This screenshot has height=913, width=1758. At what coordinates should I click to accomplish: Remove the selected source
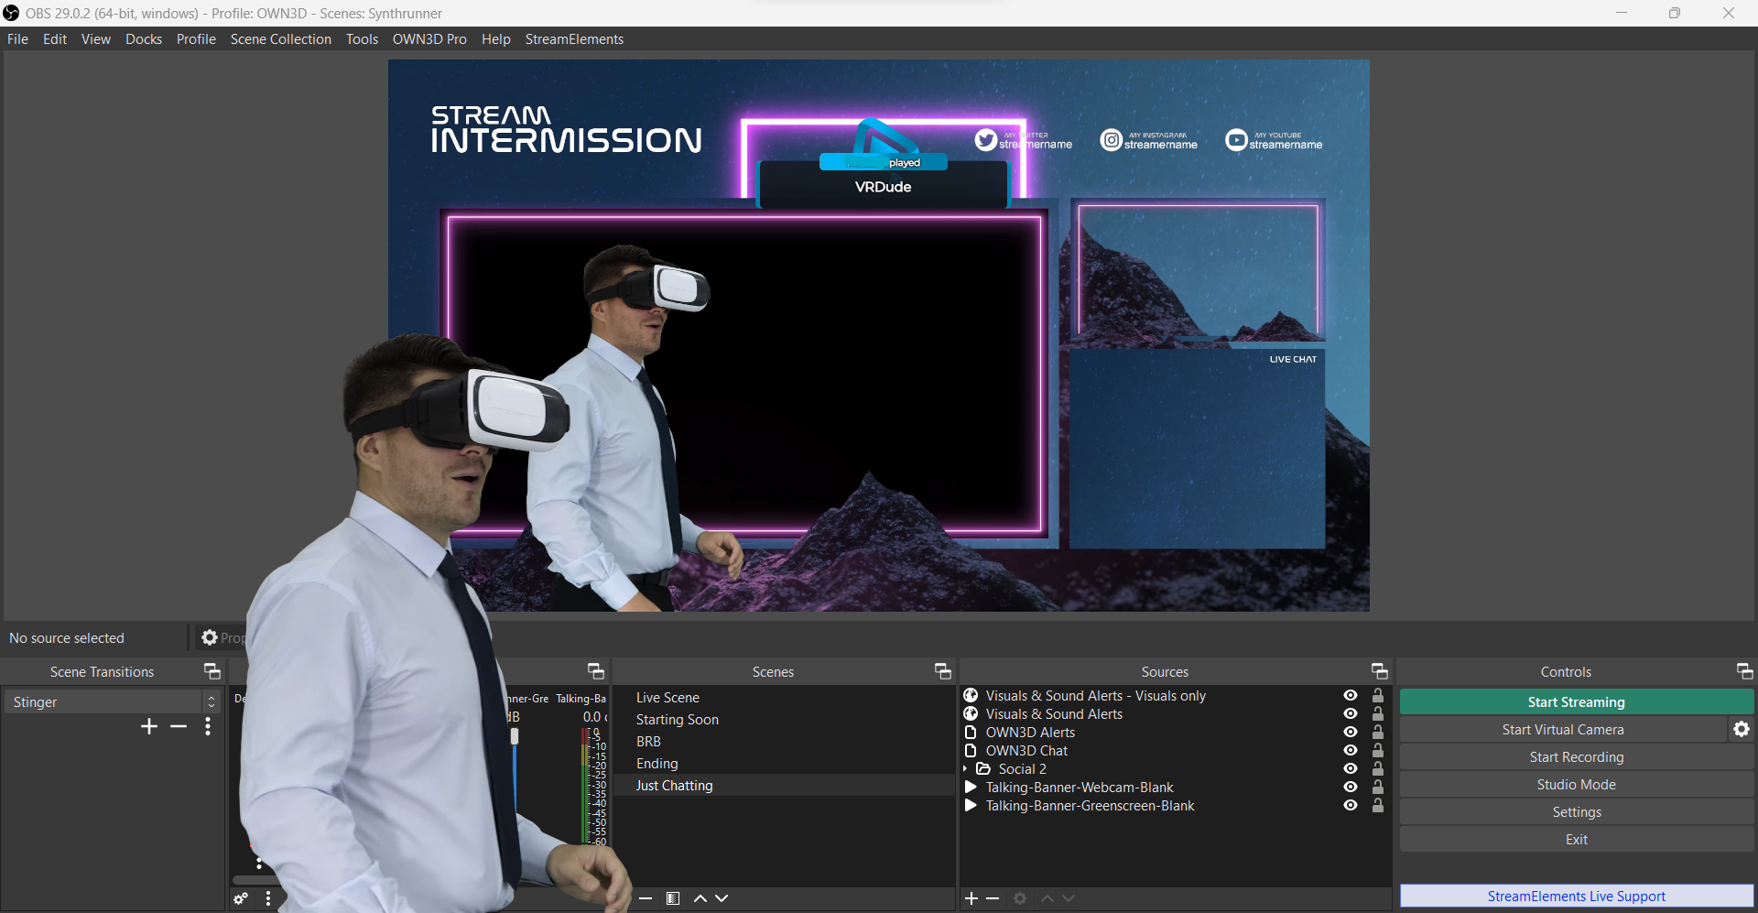point(993,898)
